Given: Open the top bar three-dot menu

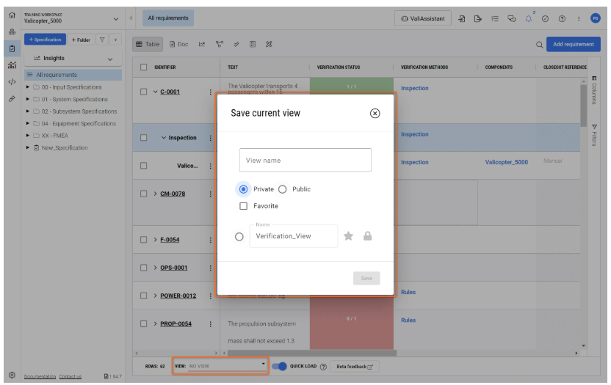Looking at the screenshot, I should click(x=579, y=18).
